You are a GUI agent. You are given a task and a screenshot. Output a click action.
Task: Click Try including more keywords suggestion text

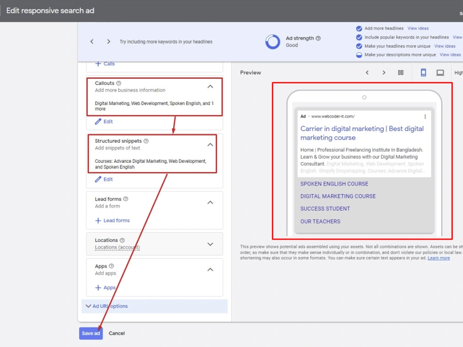tap(166, 42)
